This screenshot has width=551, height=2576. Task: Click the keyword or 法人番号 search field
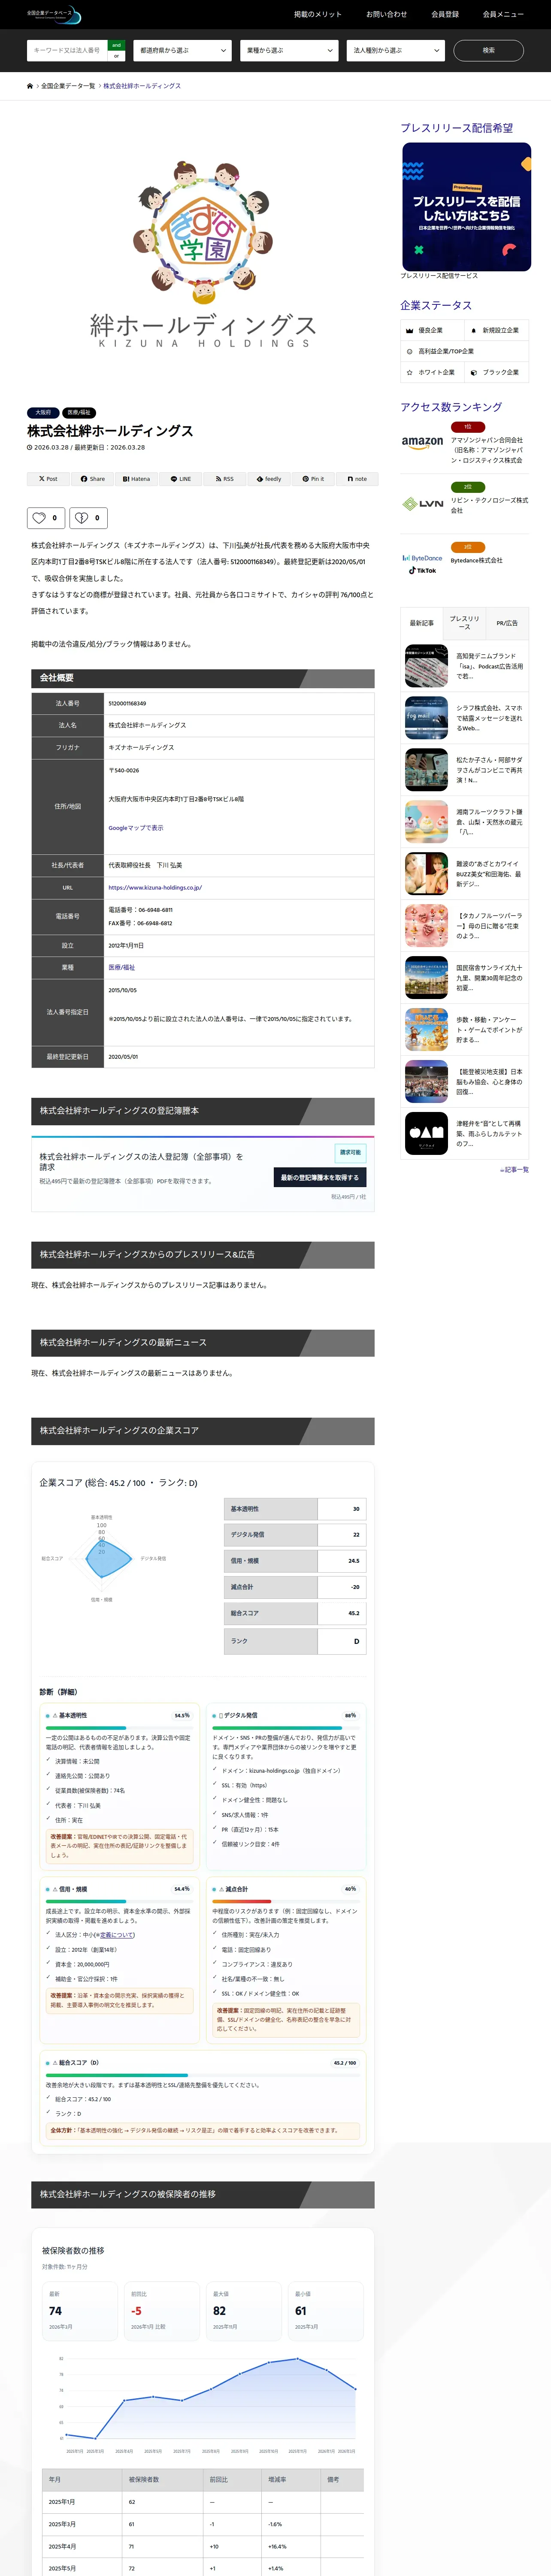(67, 50)
